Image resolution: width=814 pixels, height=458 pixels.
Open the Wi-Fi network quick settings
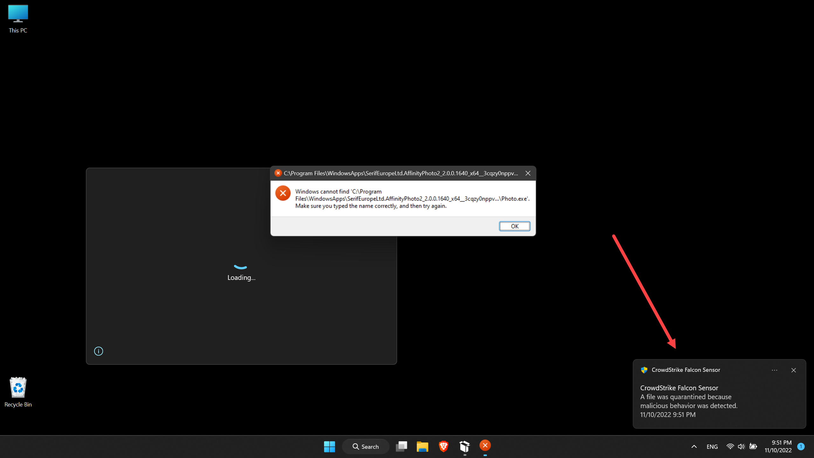[730, 447]
